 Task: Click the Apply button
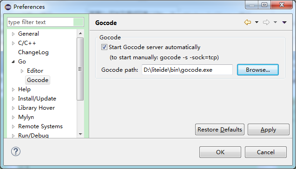(268, 130)
